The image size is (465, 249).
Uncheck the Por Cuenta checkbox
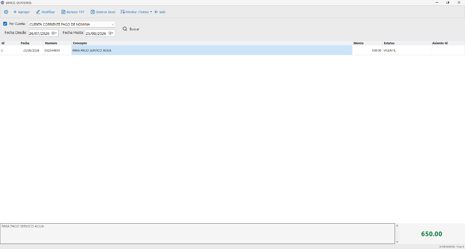pyautogui.click(x=5, y=24)
